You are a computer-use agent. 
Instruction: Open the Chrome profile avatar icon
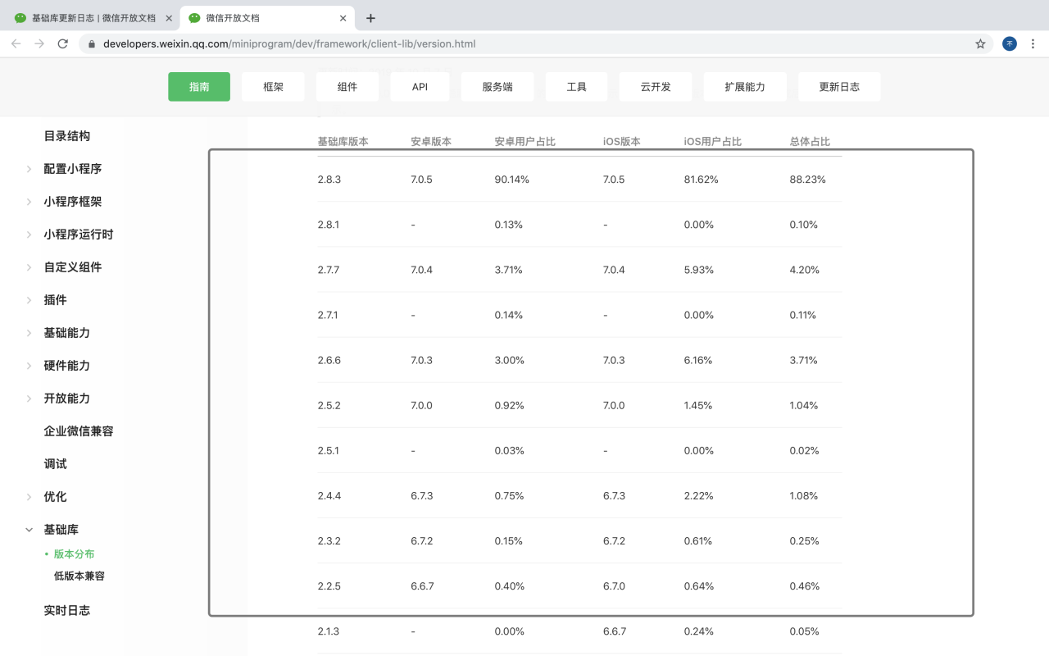coord(1010,43)
